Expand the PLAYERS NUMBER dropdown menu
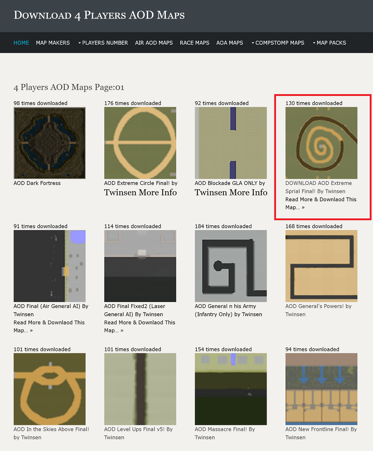This screenshot has width=373, height=451. click(103, 43)
